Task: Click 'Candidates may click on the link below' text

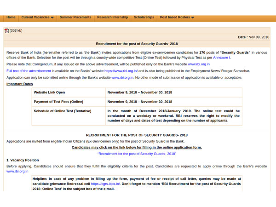Action: (x=137, y=147)
